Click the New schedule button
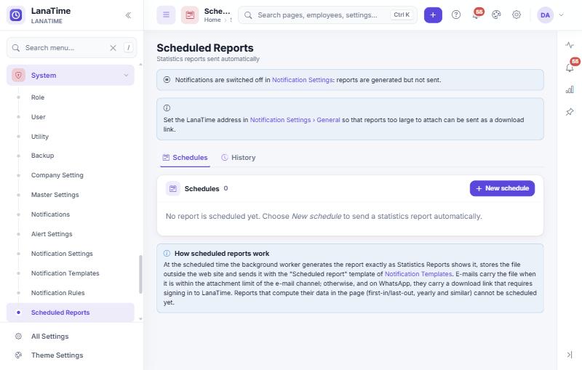The height and width of the screenshot is (370, 582). (502, 188)
